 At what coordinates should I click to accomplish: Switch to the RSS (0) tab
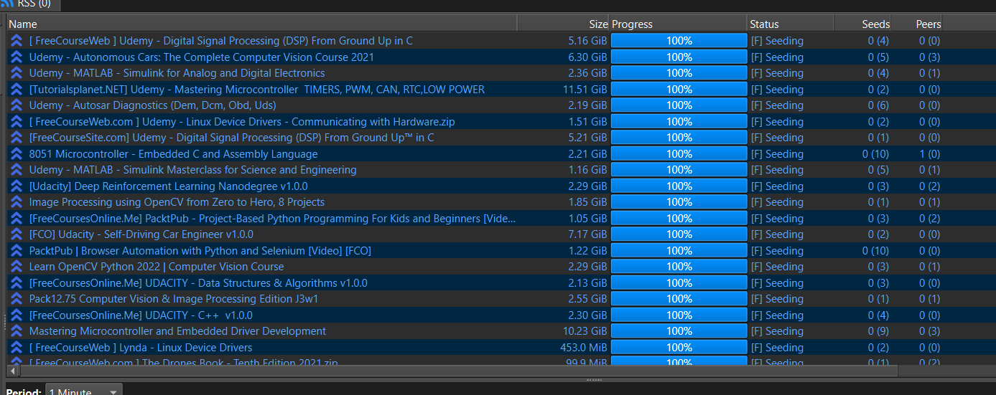pos(30,4)
